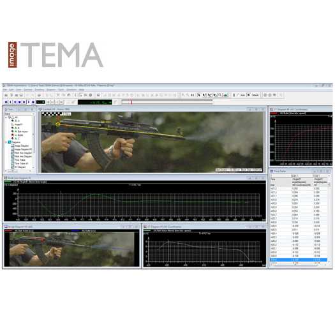Toggle the checkbox beside Select in toolbar
Screen dimensions: 335x335
pos(248,95)
